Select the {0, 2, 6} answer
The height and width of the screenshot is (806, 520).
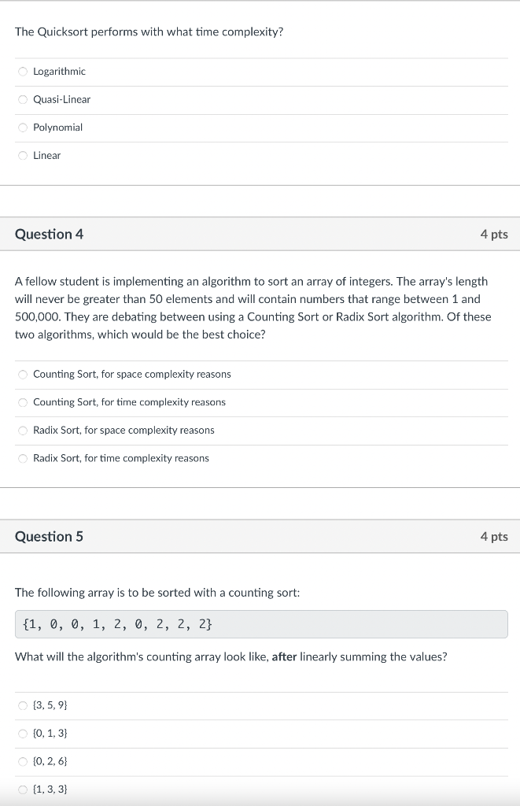pyautogui.click(x=23, y=761)
